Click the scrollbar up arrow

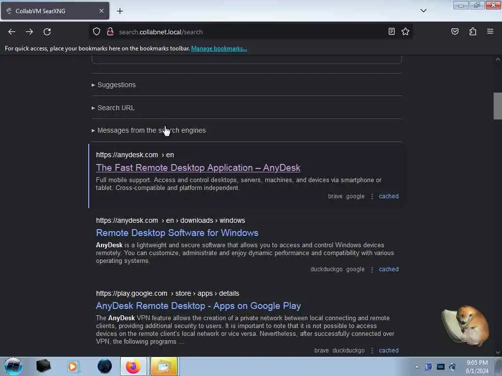tap(498, 59)
